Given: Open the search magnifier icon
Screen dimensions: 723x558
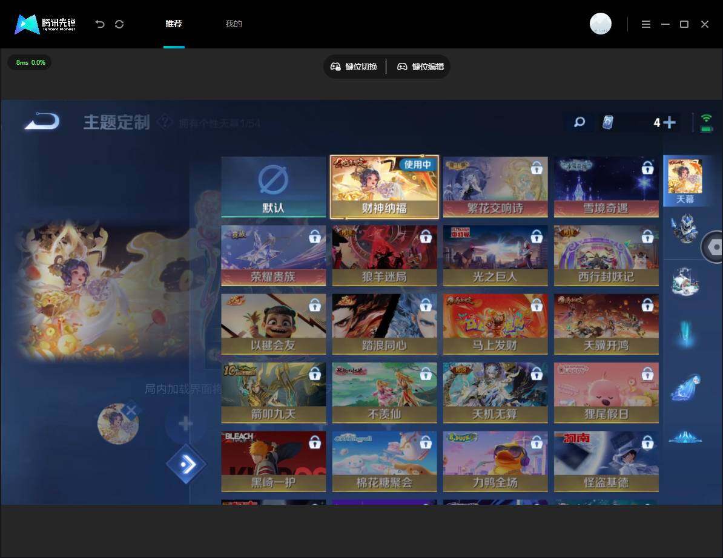Looking at the screenshot, I should (579, 122).
